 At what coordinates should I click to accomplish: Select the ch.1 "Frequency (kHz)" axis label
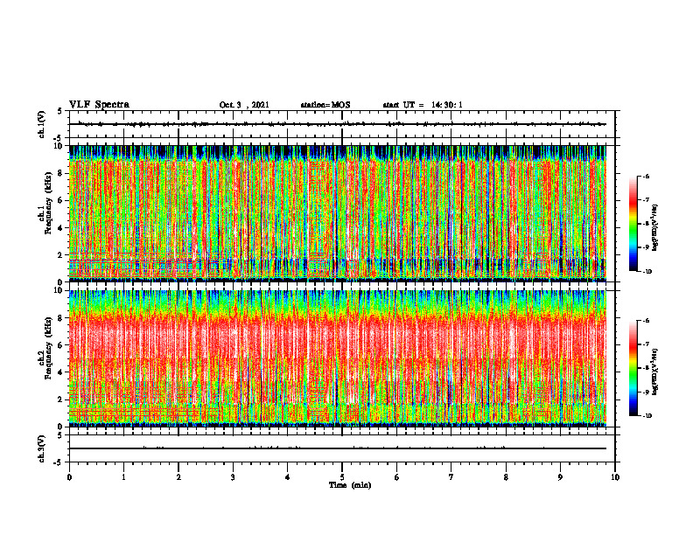click(49, 203)
